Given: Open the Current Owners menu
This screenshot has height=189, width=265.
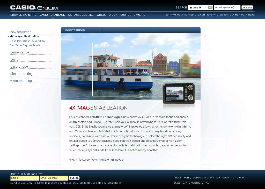Looking at the screenshot, I should click(x=133, y=15).
